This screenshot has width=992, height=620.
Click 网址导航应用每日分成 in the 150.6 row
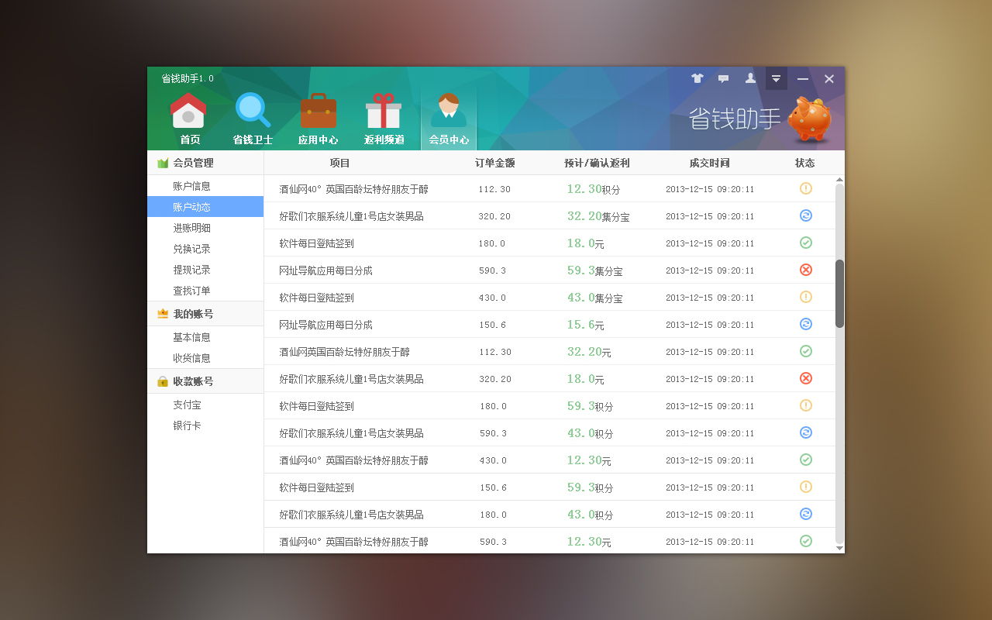click(325, 325)
